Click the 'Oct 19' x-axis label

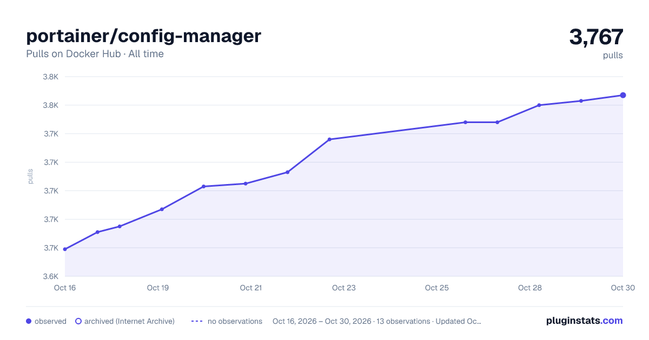coord(158,288)
